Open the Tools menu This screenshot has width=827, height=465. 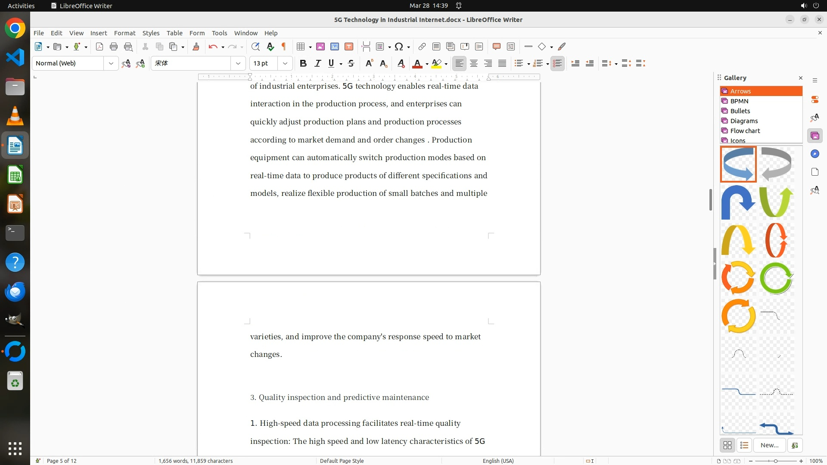[x=219, y=33]
